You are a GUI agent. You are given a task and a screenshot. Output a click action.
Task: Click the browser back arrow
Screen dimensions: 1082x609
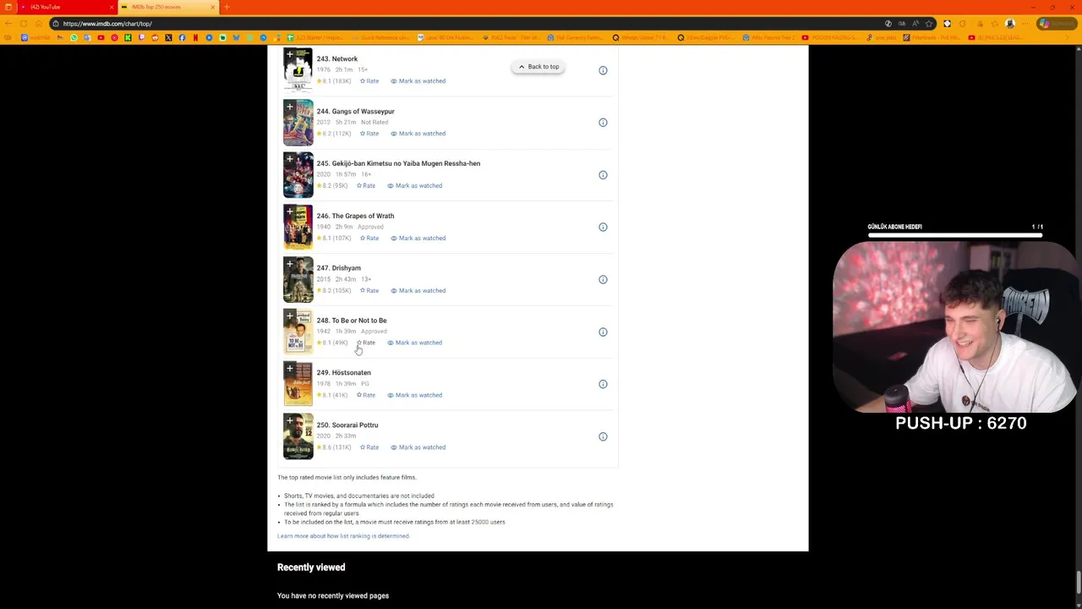8,24
